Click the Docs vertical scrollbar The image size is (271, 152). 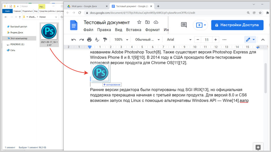(266, 78)
